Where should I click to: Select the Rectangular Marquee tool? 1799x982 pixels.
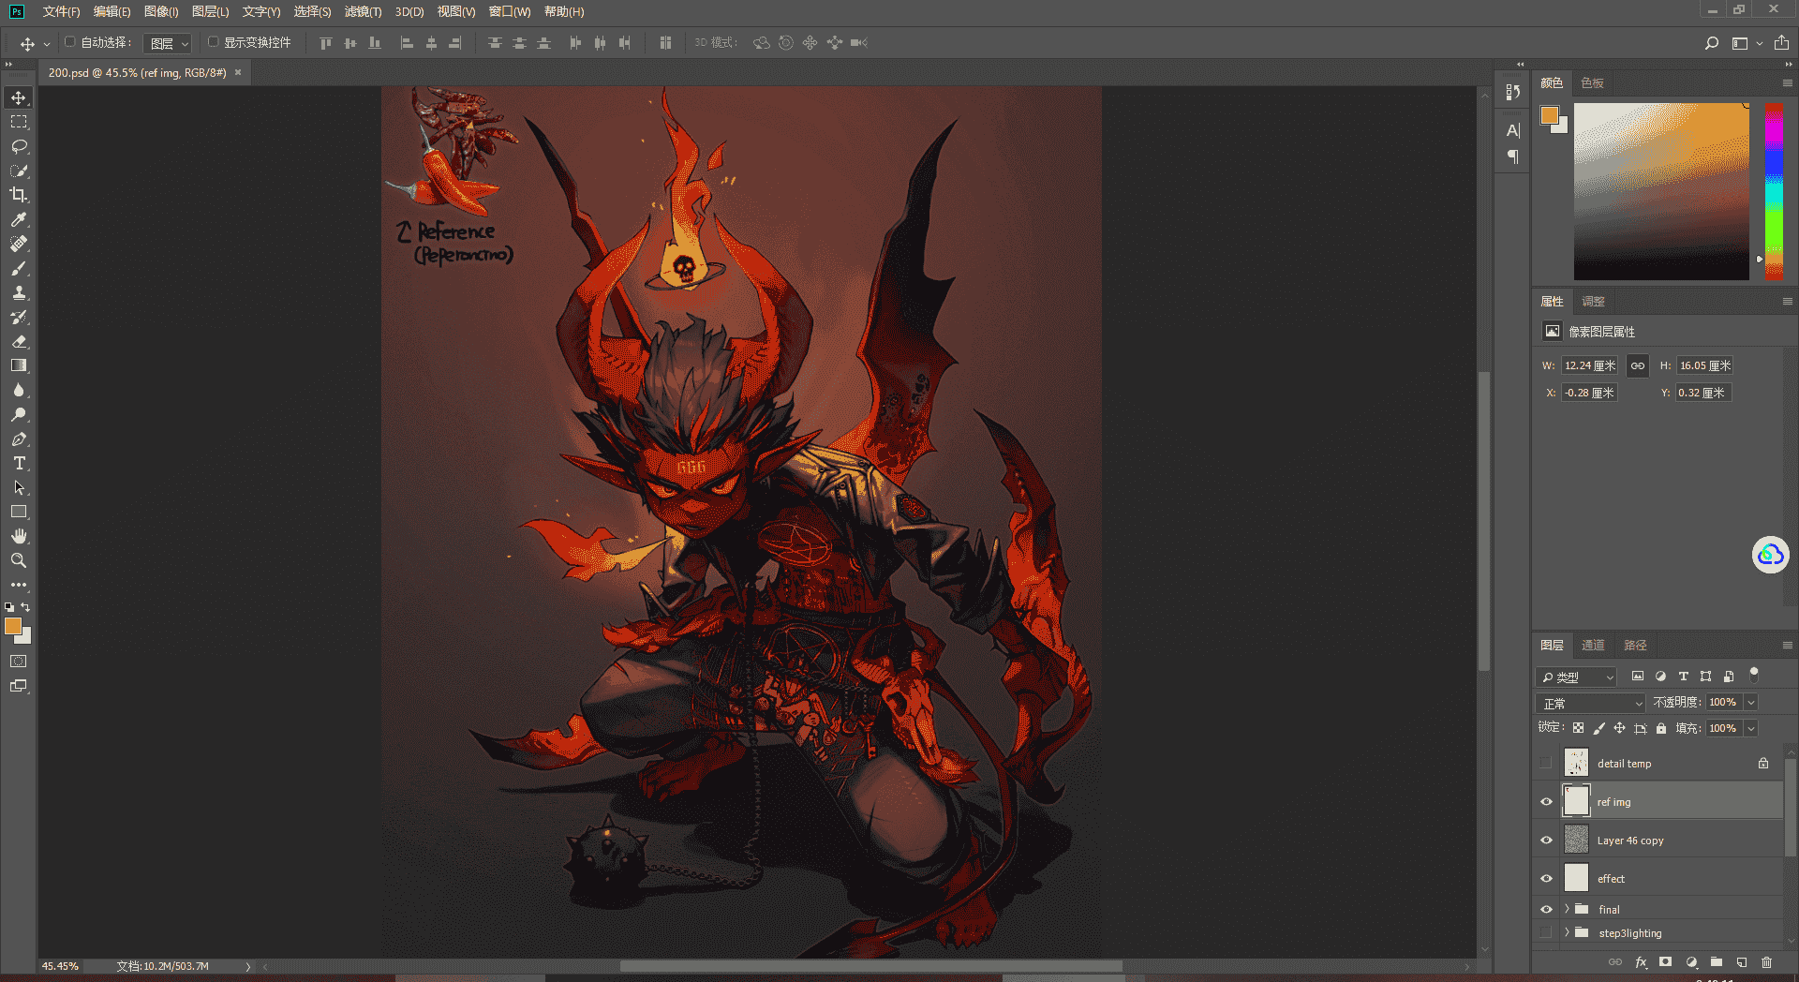[x=19, y=122]
